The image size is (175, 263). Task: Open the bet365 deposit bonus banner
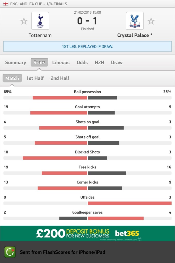point(87,234)
